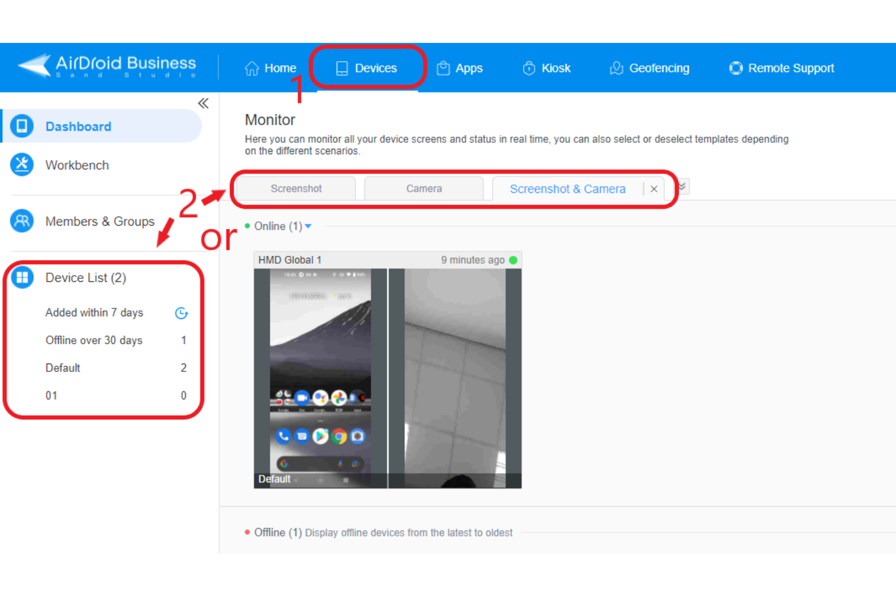
Task: Close the Screenshot & Camera tab
Action: (654, 189)
